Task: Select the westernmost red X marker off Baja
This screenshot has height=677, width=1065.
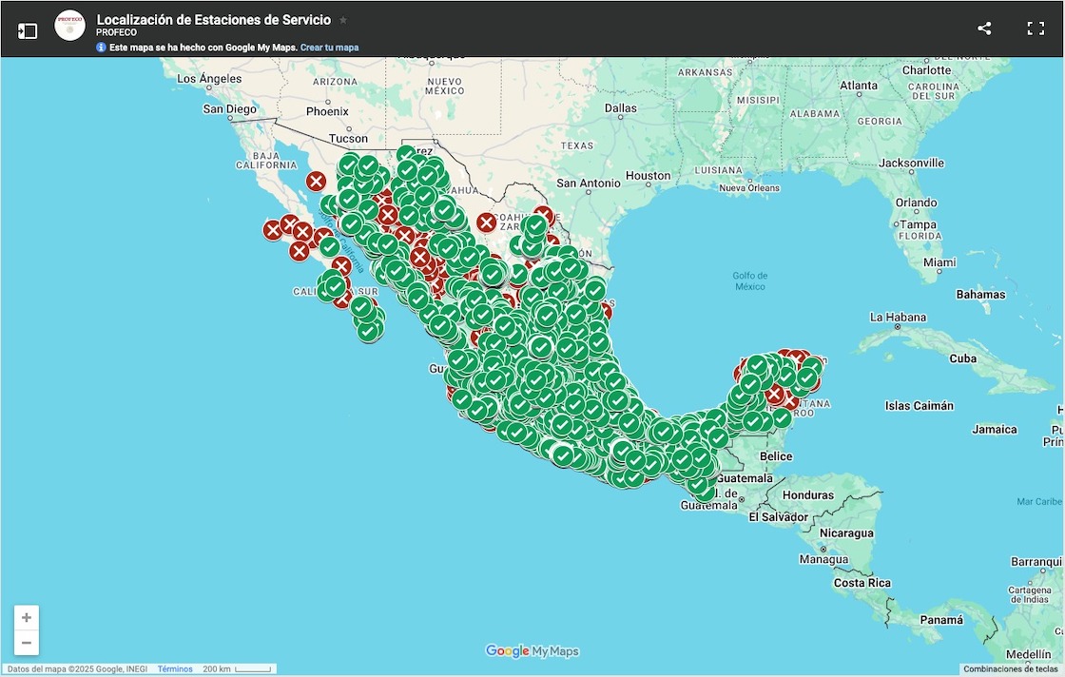Action: [273, 229]
